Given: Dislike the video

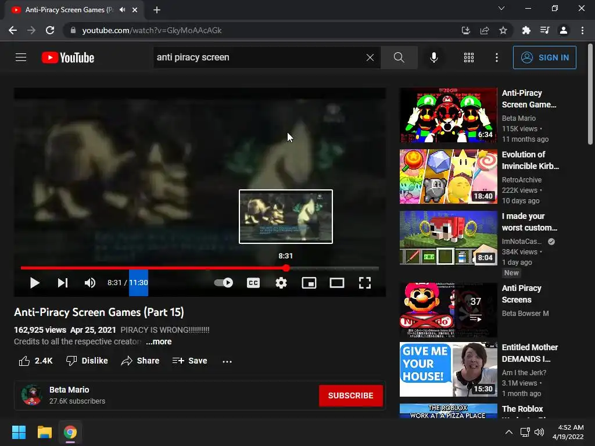Looking at the screenshot, I should pos(87,361).
